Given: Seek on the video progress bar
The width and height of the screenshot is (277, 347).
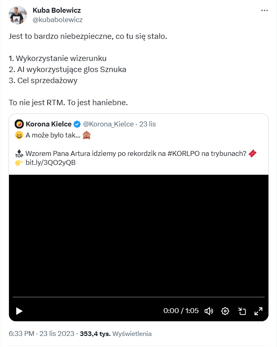Looking at the screenshot, I should coord(138,297).
